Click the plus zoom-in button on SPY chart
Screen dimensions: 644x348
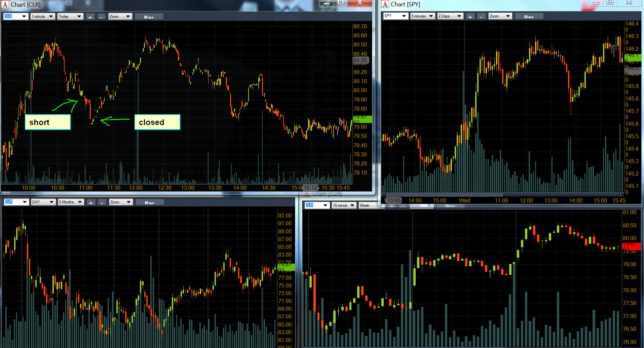coord(470,16)
